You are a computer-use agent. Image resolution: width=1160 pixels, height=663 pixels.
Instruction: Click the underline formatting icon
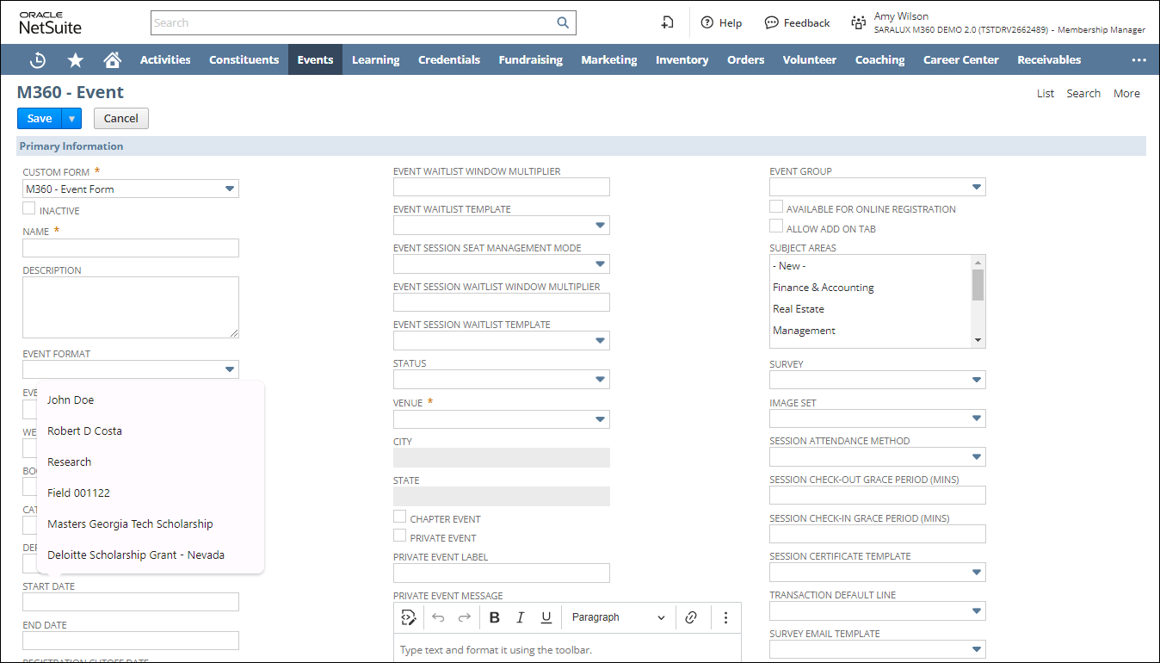546,617
